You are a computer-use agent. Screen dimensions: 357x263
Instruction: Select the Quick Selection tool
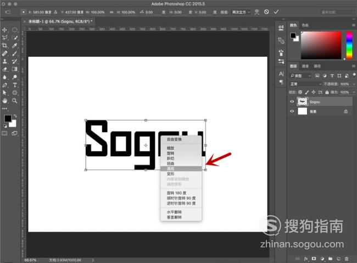click(15, 37)
